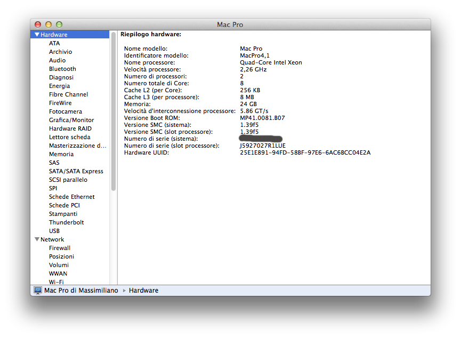Click 'Numero totale di Core:' label
This screenshot has width=461, height=338.
tap(156, 83)
